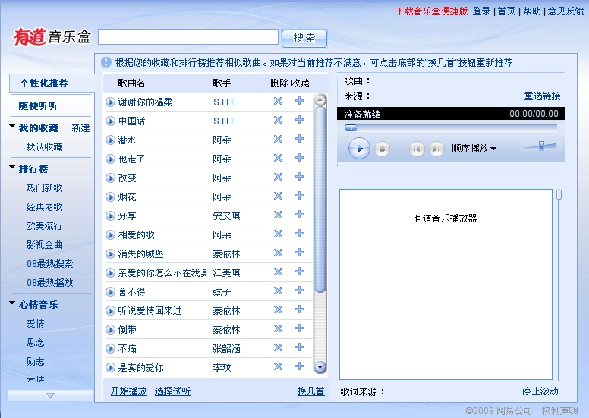Add 听说爱情回来过 to favorites
Viewport: 589px width, 418px height.
299,310
